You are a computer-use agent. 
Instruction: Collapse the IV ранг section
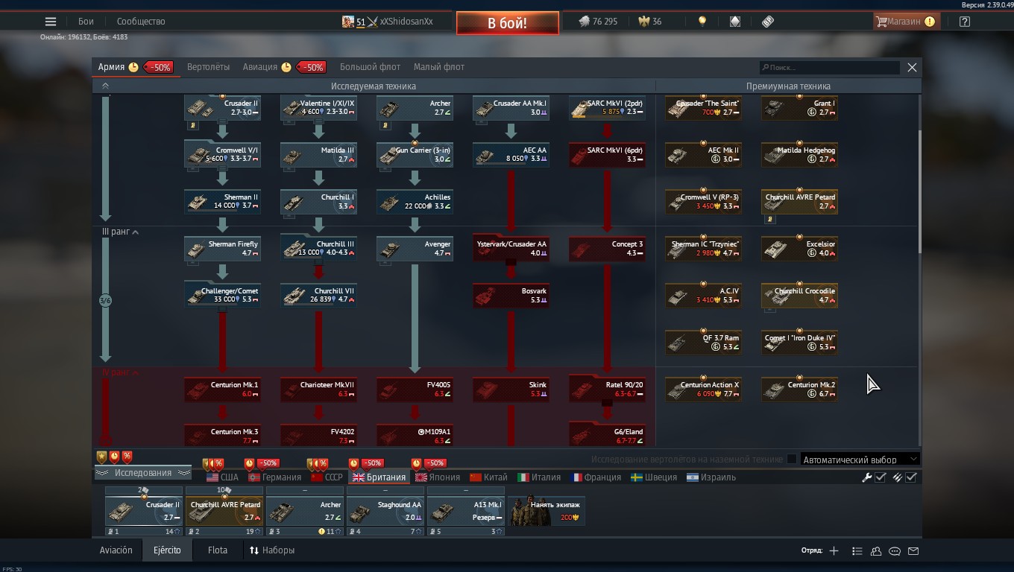[119, 372]
